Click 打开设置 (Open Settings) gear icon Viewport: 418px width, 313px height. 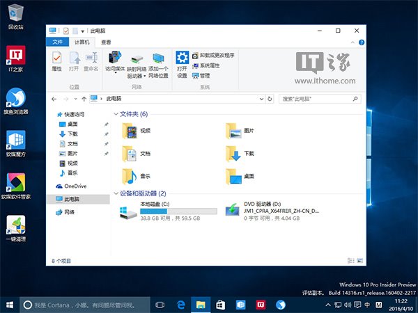click(x=182, y=61)
